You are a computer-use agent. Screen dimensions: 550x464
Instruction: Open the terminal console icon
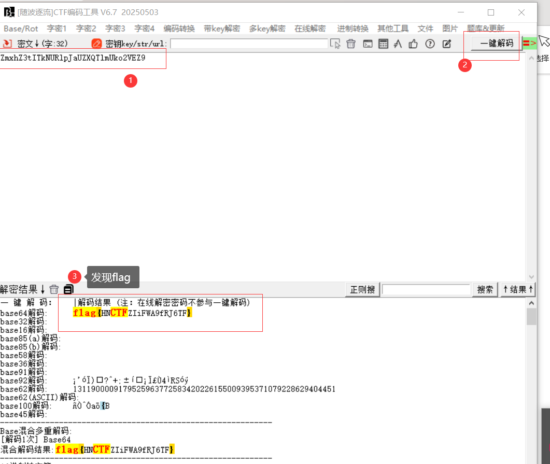[x=368, y=44]
